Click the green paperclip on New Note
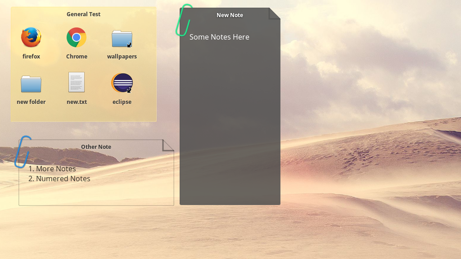Viewport: 461px width, 259px height. pyautogui.click(x=183, y=20)
